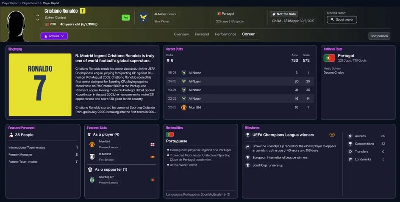Click the shirt icon beside As a supporter
Viewport: 400px width, 202px height.
click(90, 169)
